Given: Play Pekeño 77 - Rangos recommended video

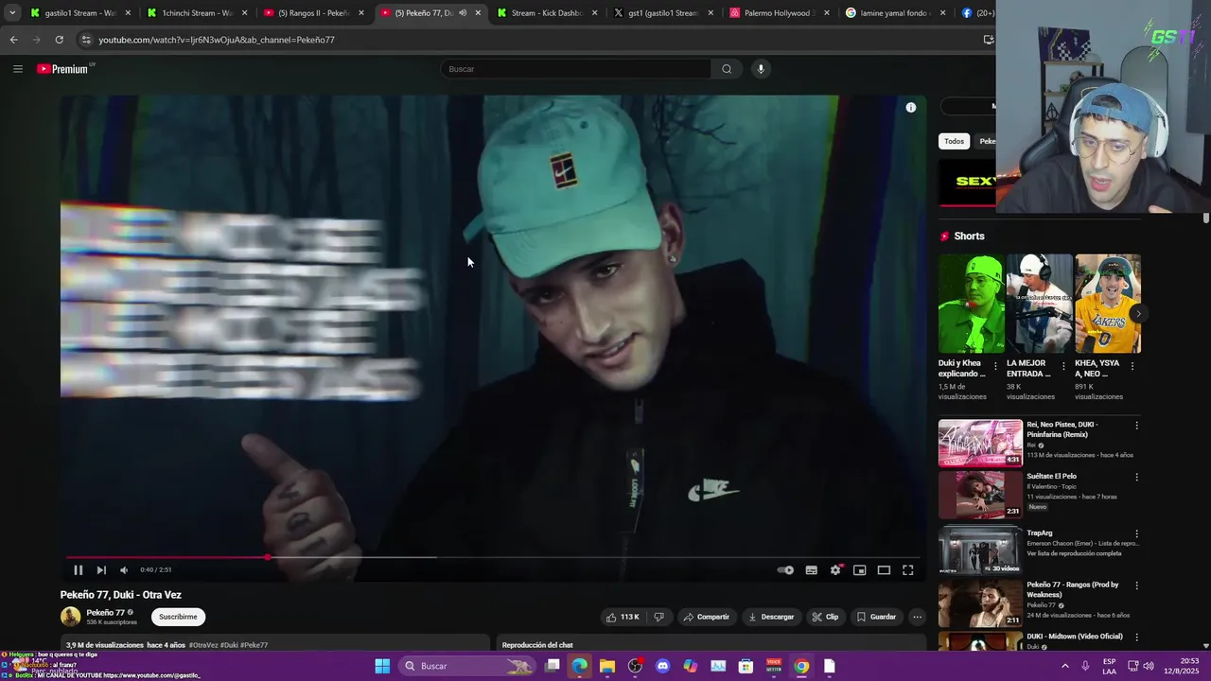Looking at the screenshot, I should (980, 603).
